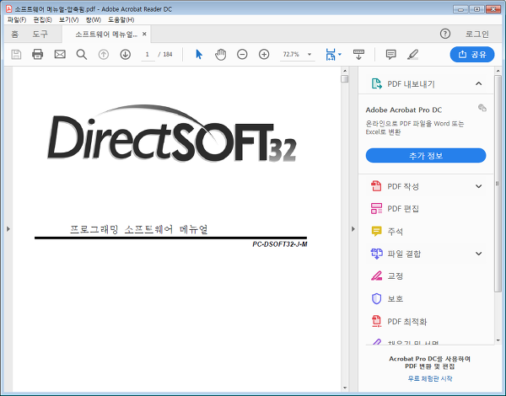Click the 주석 label in tools pane
Image resolution: width=506 pixels, height=396 pixels.
(x=395, y=231)
